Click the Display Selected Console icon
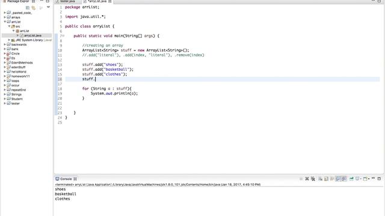The height and width of the screenshot is (216, 385). [x=357, y=179]
